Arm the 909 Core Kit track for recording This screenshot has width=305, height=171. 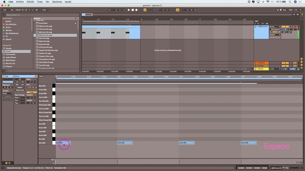[x=295, y=27]
